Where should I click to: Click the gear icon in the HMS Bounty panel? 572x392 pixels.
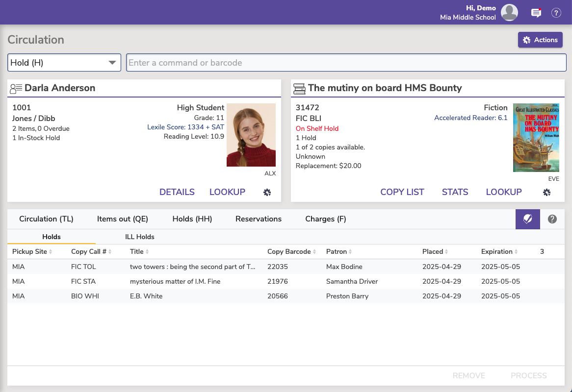point(546,192)
